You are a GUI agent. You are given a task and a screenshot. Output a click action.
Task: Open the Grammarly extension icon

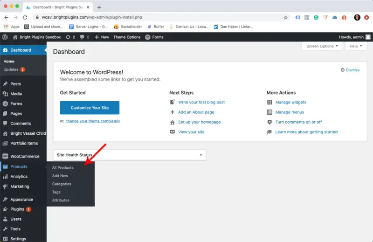(x=316, y=17)
